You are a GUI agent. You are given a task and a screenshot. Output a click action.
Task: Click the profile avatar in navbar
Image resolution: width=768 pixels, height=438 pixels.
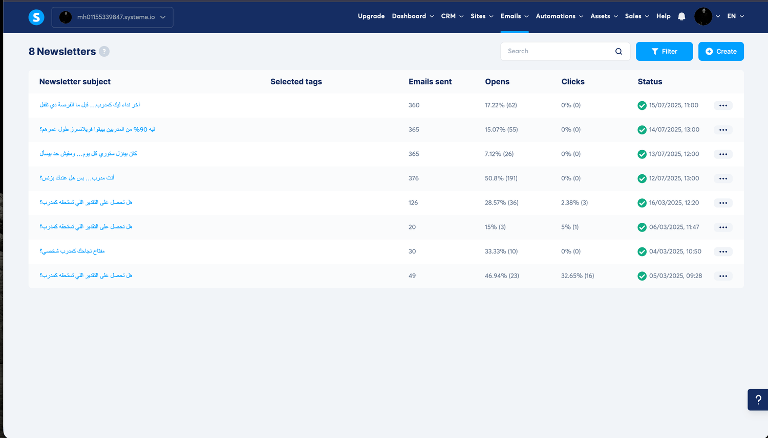(x=703, y=16)
